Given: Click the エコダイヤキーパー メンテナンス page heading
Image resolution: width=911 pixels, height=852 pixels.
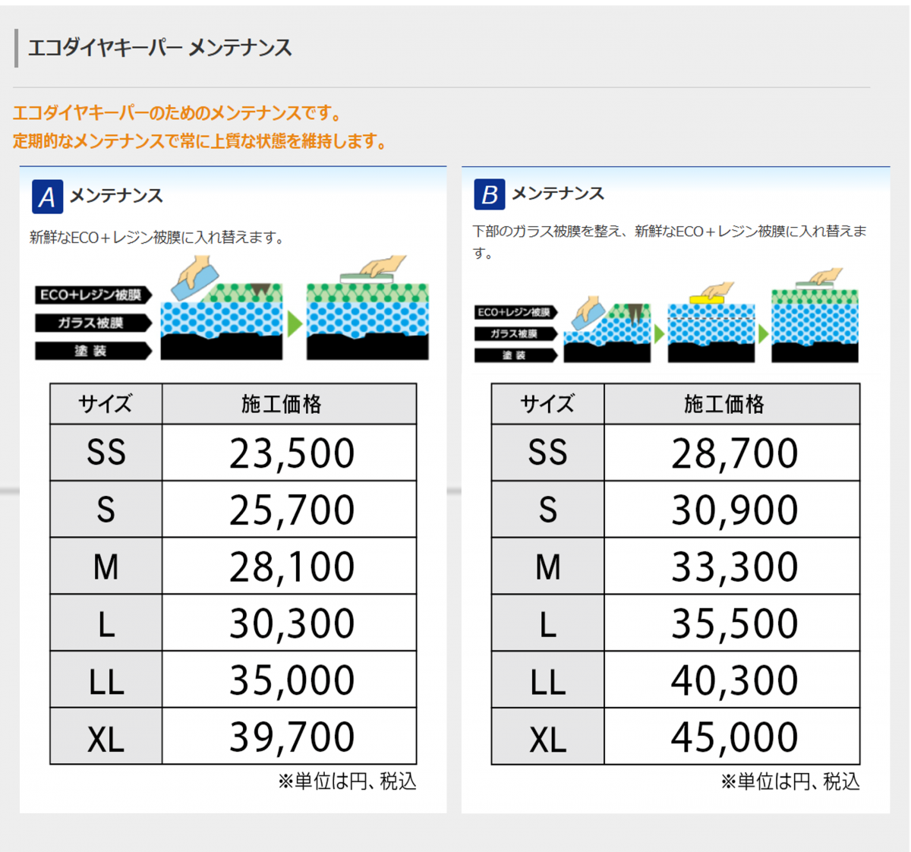Looking at the screenshot, I should pyautogui.click(x=160, y=49).
